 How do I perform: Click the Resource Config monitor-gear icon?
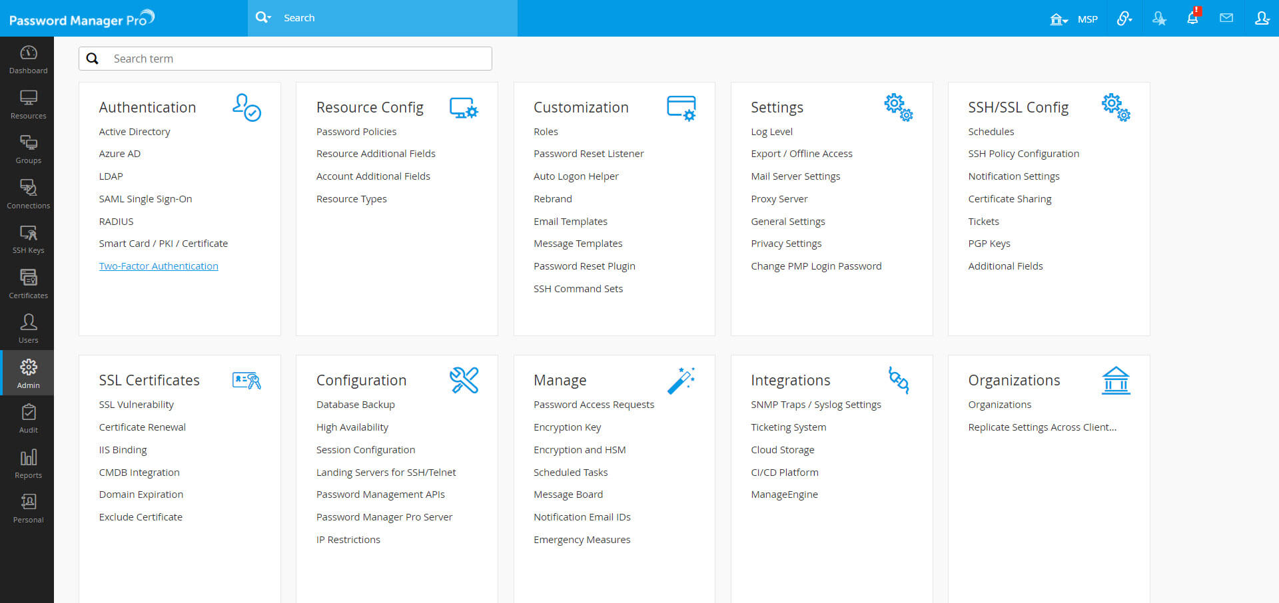point(464,108)
